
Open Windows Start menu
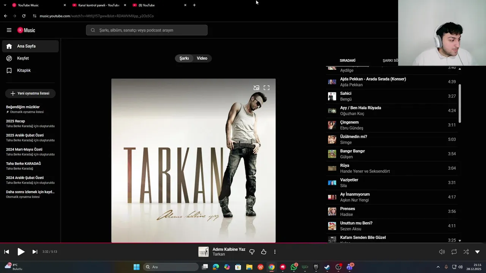(x=136, y=267)
